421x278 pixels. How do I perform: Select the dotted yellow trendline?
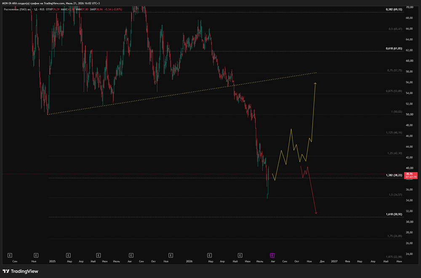[x=182, y=94]
